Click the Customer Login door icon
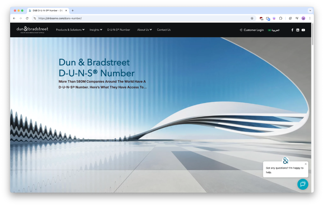Viewport: 324px width, 206px height. pyautogui.click(x=241, y=30)
